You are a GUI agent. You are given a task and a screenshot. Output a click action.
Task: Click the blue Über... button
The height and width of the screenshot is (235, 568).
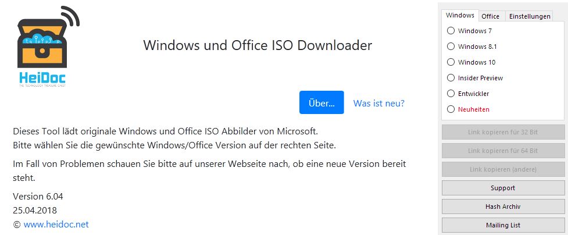pos(321,102)
